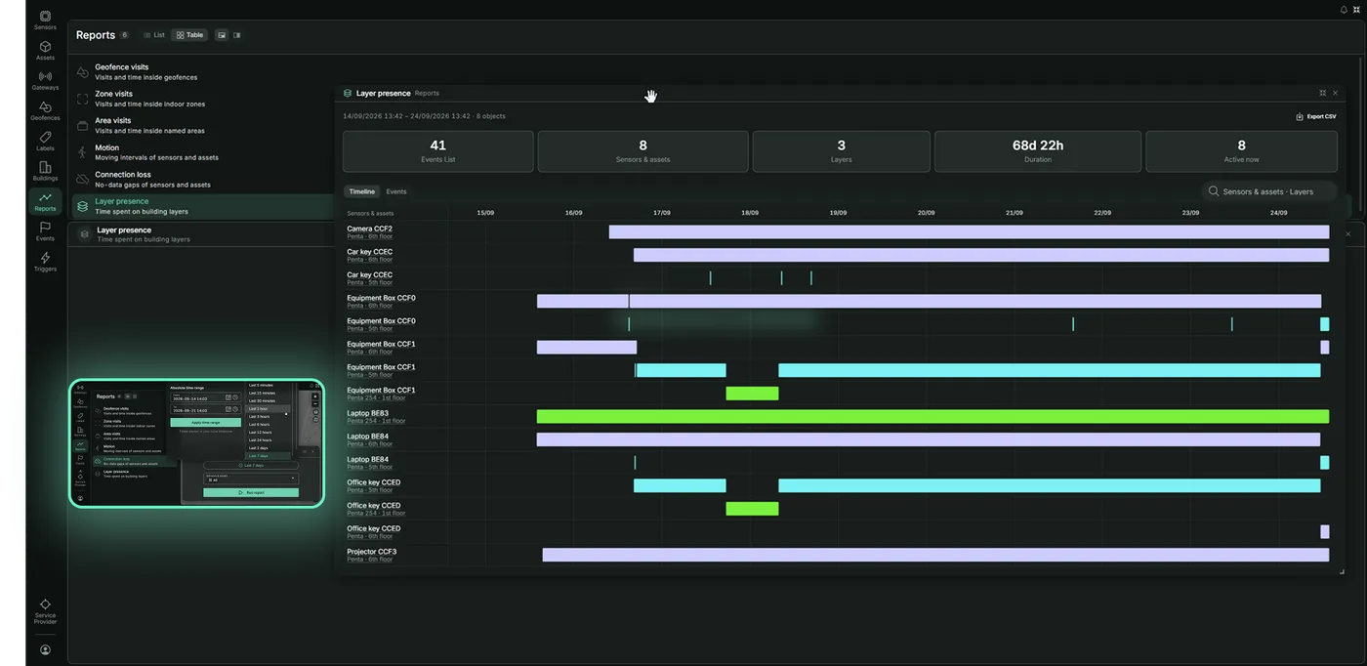Toggle fullscreen icon in top right corner
Viewport: 1367px width, 666px height.
coord(1356,9)
